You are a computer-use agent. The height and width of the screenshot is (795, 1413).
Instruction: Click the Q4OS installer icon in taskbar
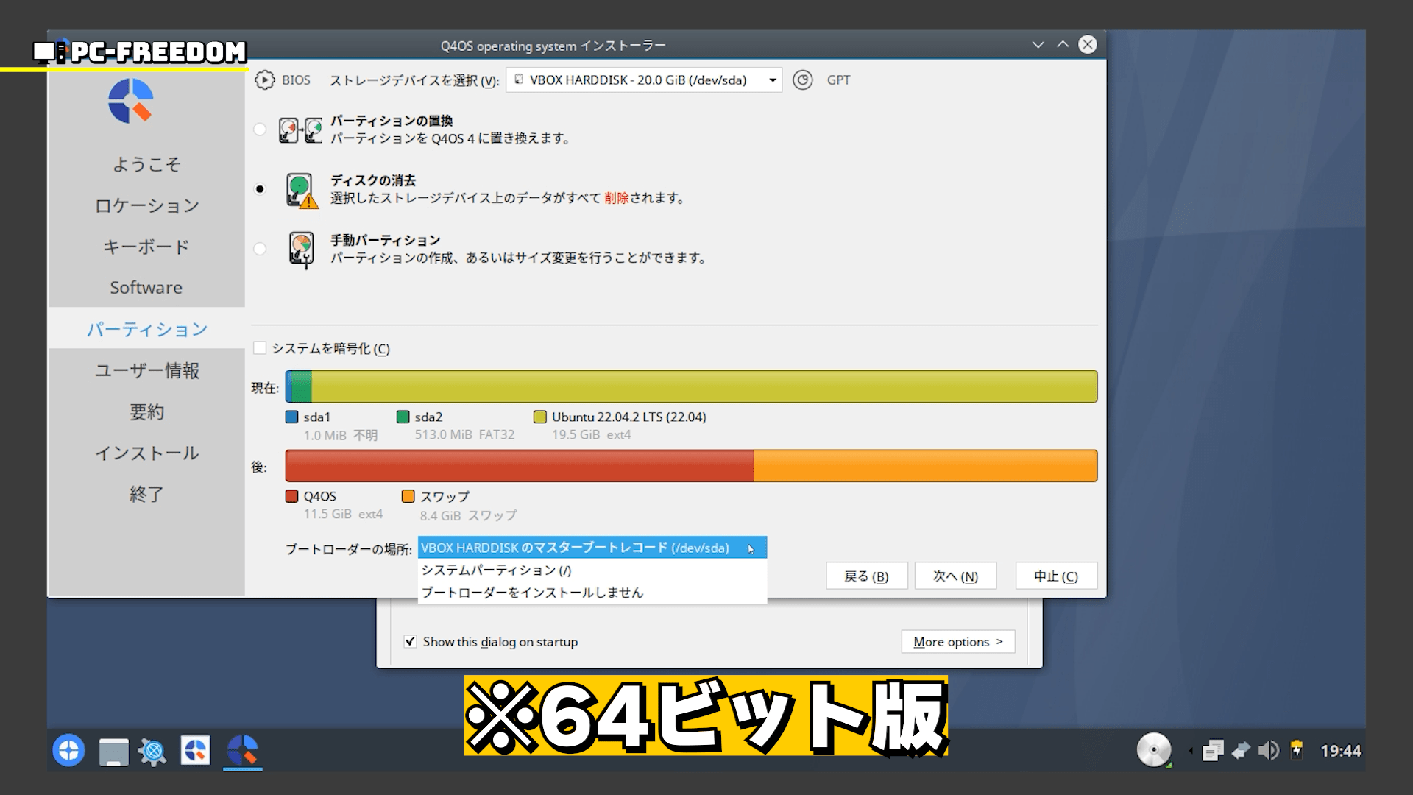point(242,751)
